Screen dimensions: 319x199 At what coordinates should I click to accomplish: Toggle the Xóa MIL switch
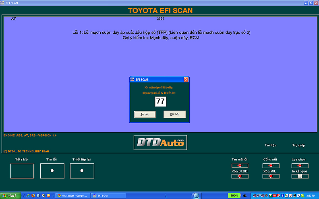271,176
